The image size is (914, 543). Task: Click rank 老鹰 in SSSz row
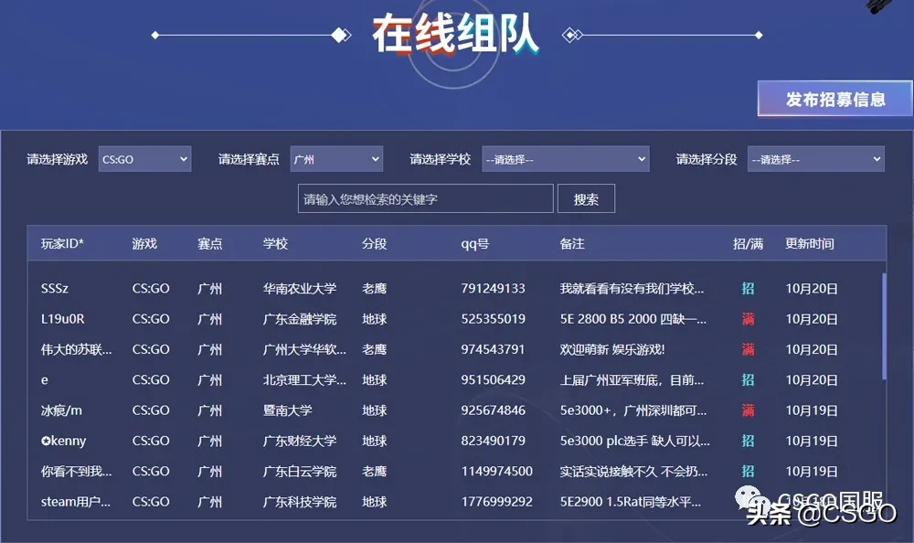374,289
